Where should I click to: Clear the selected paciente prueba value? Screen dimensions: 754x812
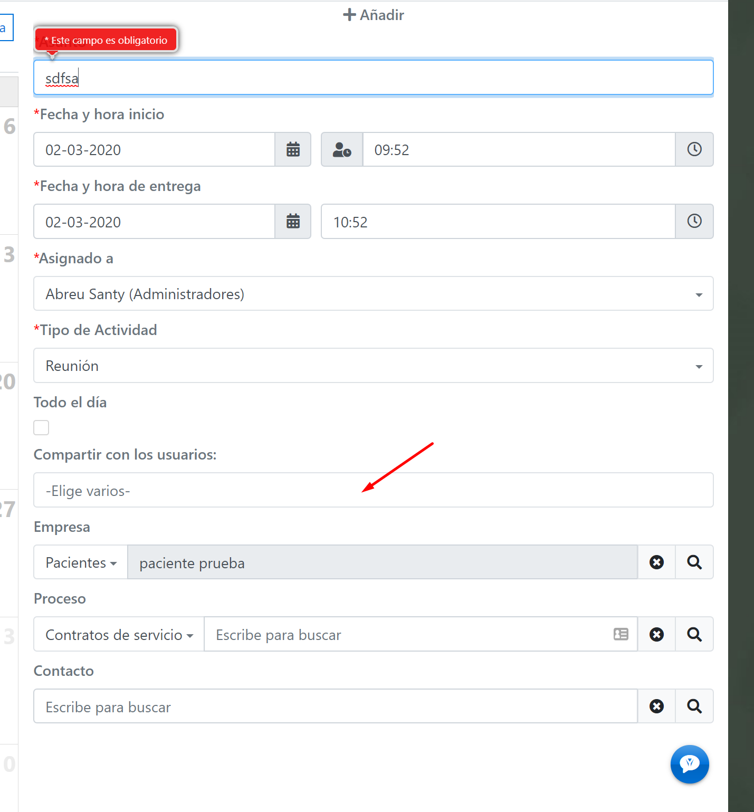[656, 562]
